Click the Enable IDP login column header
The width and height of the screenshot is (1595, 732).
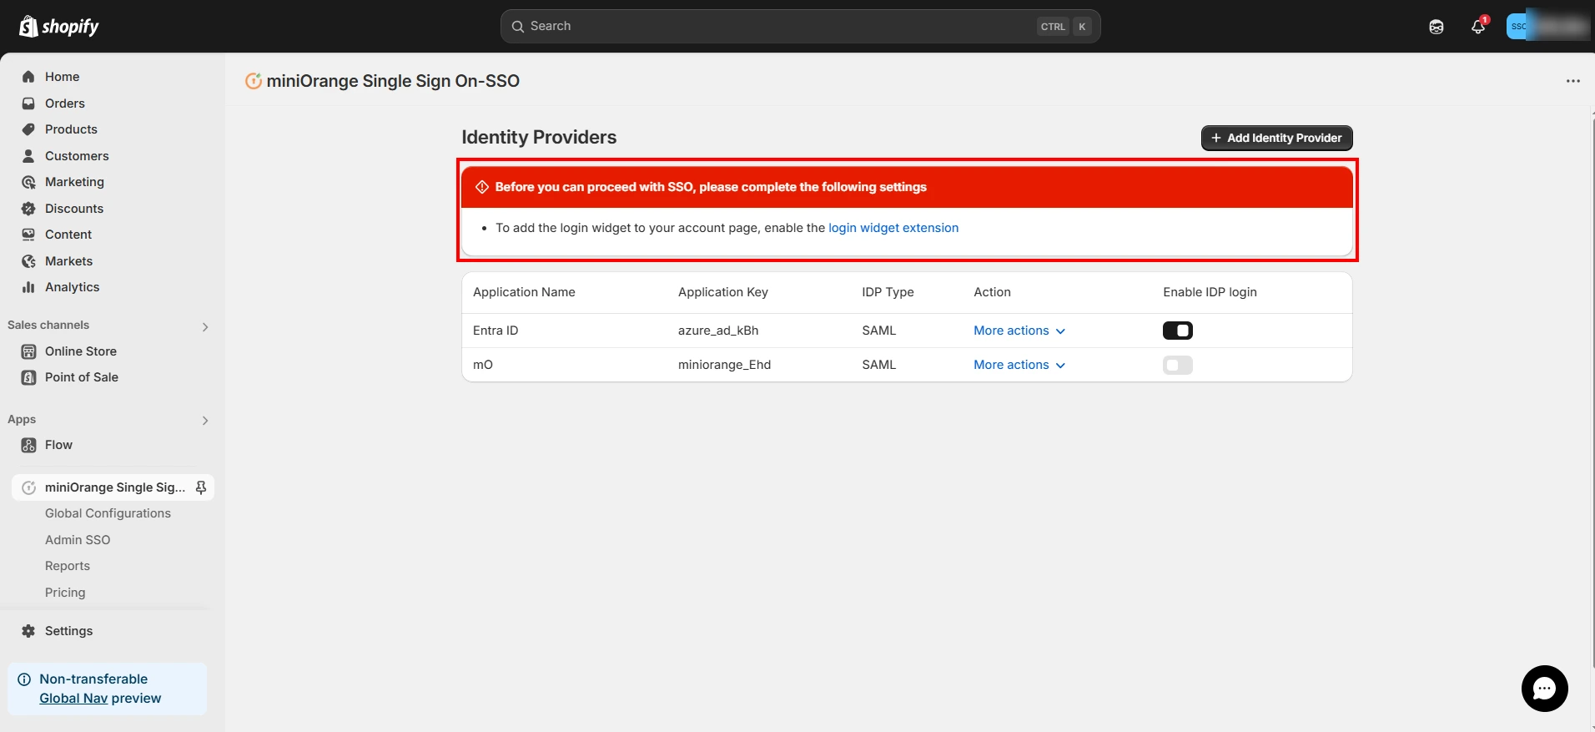[1210, 292]
